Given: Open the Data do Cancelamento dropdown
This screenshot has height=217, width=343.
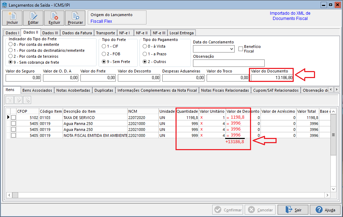Looking at the screenshot, I should click(x=232, y=49).
